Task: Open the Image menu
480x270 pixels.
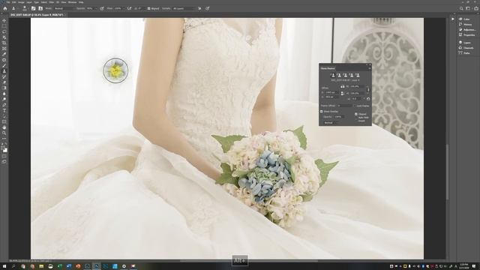Action: pos(21,2)
